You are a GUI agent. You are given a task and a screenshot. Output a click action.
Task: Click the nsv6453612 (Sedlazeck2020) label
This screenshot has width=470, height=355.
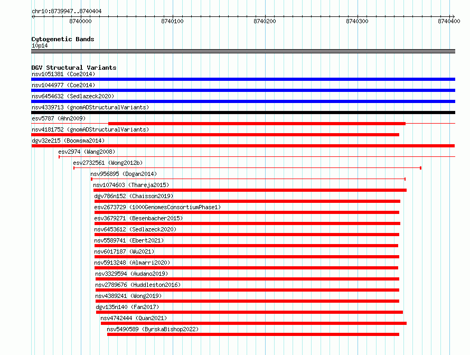pyautogui.click(x=135, y=229)
